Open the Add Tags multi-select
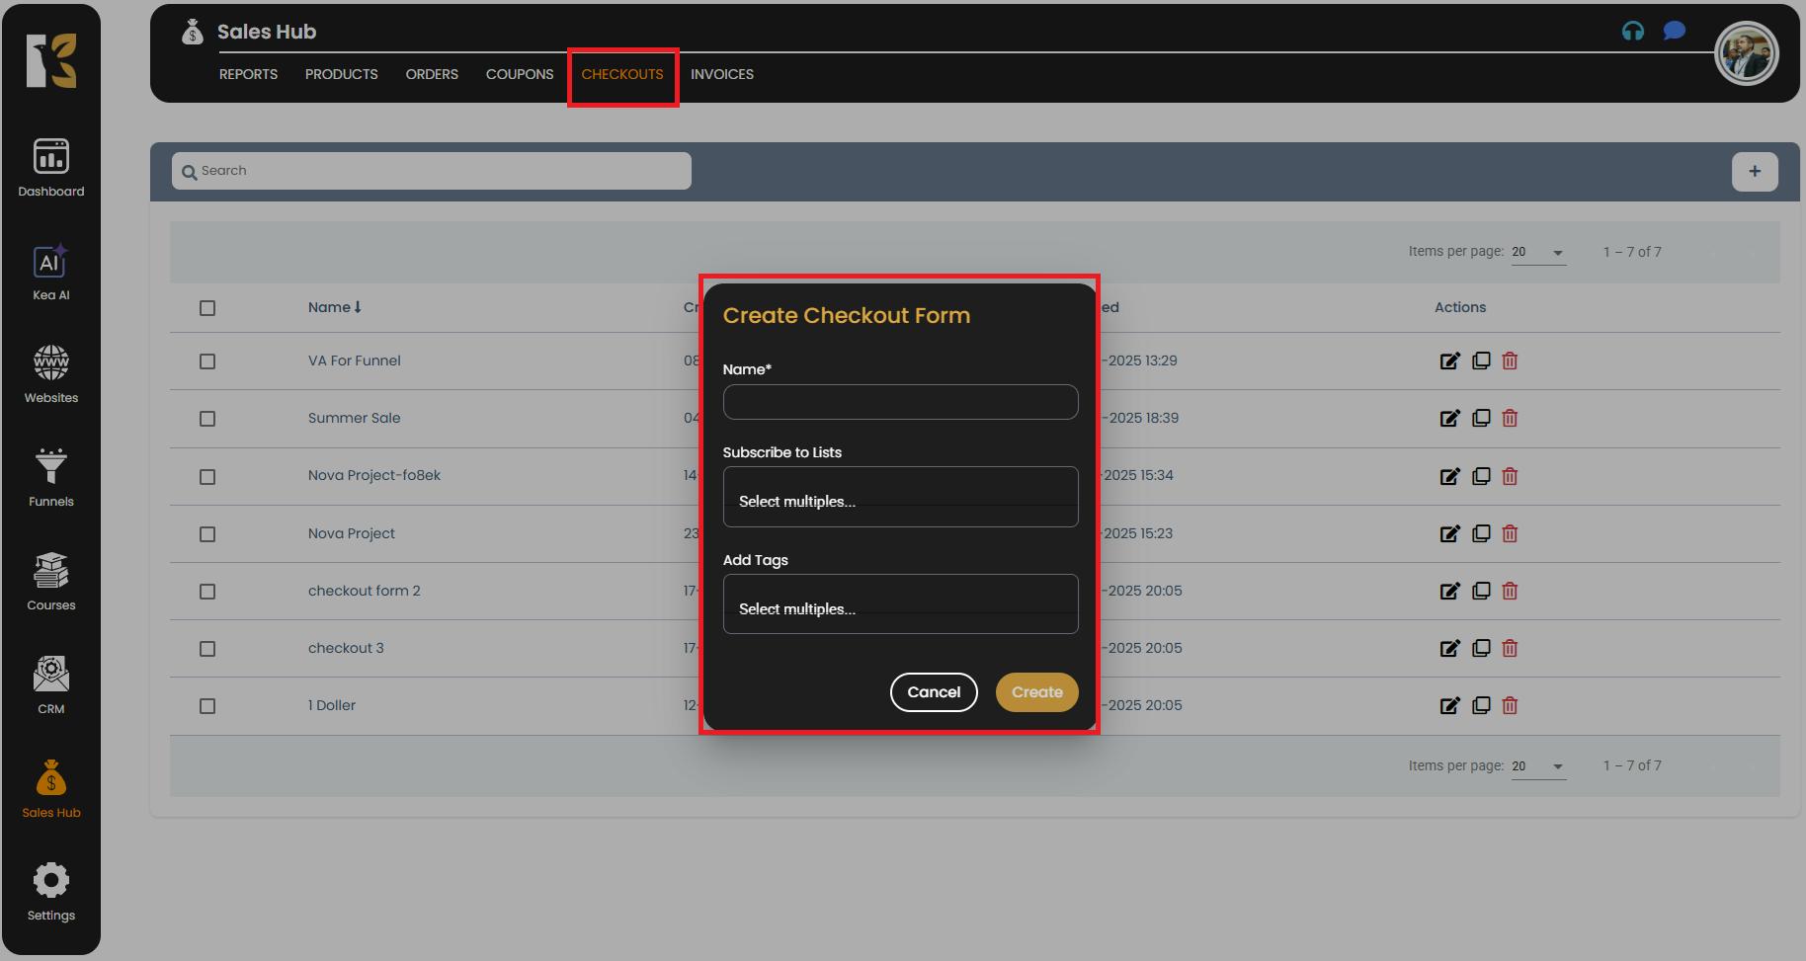The width and height of the screenshot is (1806, 961). point(900,604)
